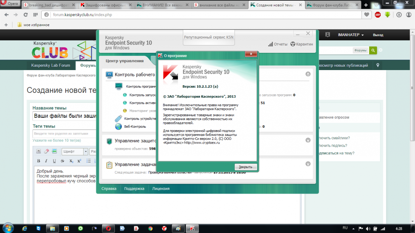Viewport: 415px width, 233px height.
Task: Click the location pin icon in forum navbar
Action: [x=378, y=65]
